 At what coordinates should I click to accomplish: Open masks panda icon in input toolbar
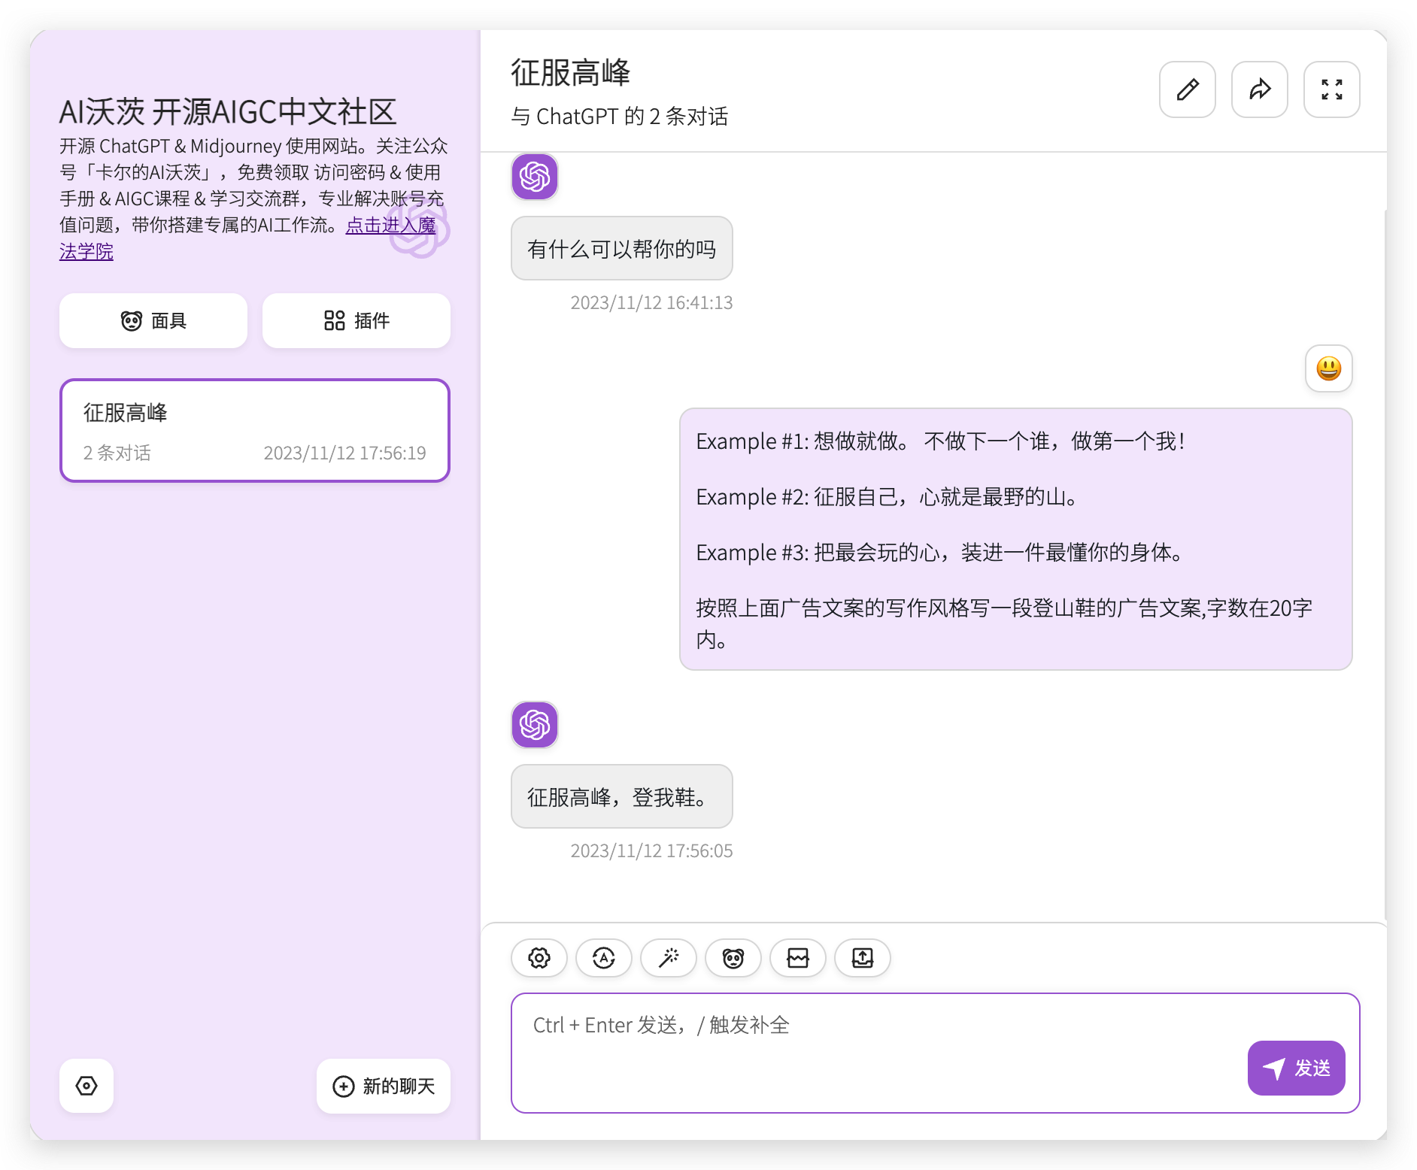[x=733, y=958]
